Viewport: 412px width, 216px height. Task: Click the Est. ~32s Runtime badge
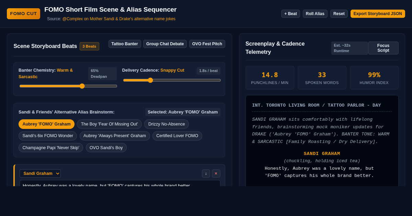(x=350, y=48)
